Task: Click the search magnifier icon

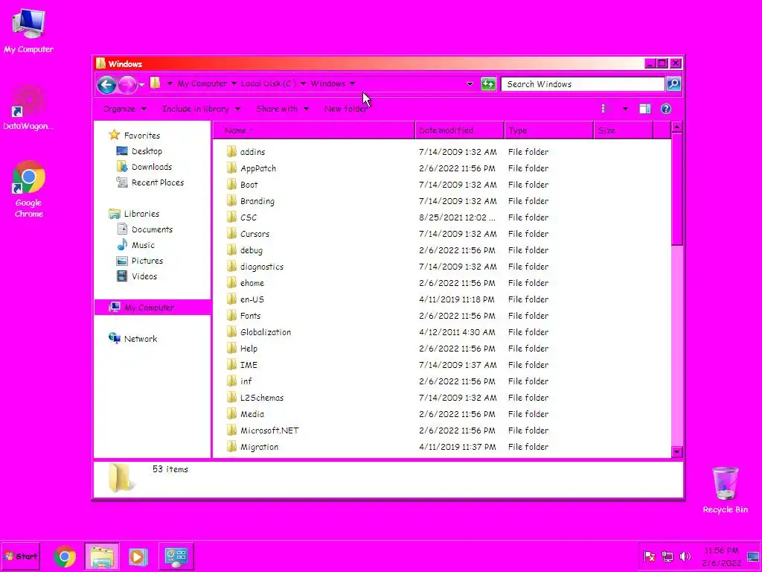Action: [673, 83]
